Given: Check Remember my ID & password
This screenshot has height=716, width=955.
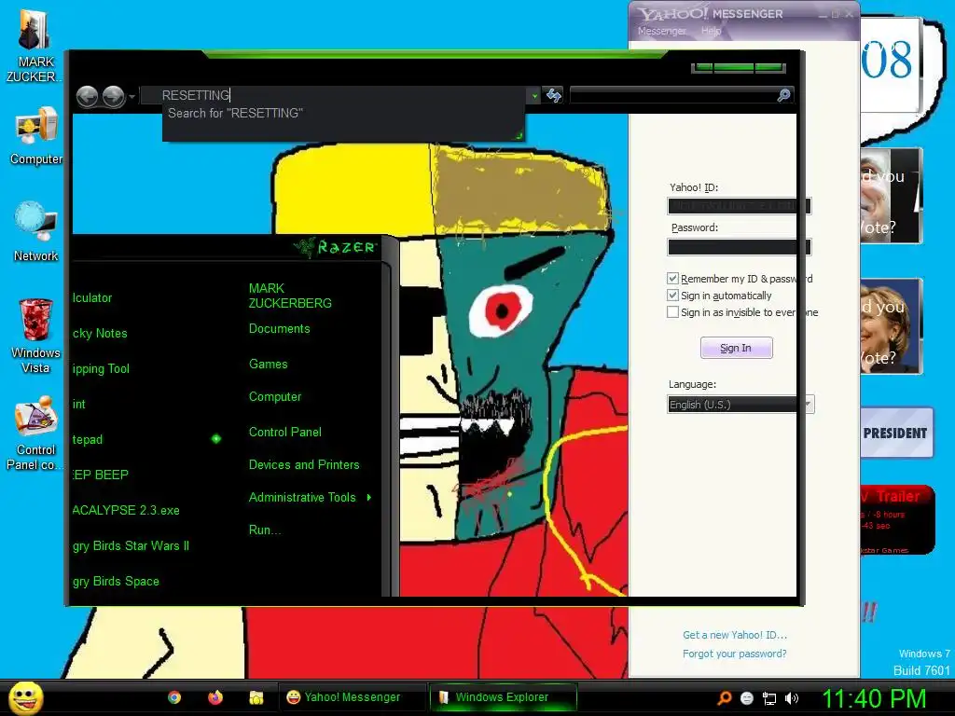Looking at the screenshot, I should click(672, 279).
